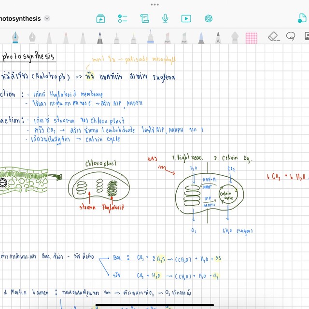Select the pink-tipped PDF highlighter
This screenshot has width=309, height=309.
coord(168,37)
